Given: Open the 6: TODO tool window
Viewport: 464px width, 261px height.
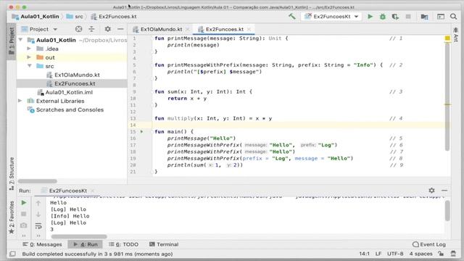Looking at the screenshot, I should point(124,244).
